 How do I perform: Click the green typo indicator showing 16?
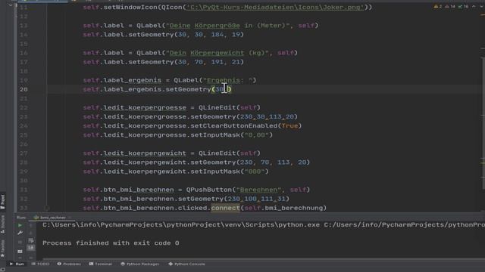tap(463, 7)
